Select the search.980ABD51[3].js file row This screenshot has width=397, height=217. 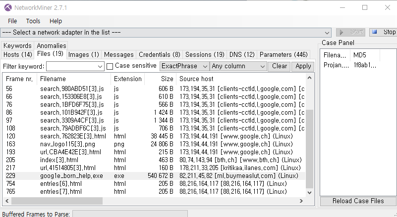(x=155, y=88)
